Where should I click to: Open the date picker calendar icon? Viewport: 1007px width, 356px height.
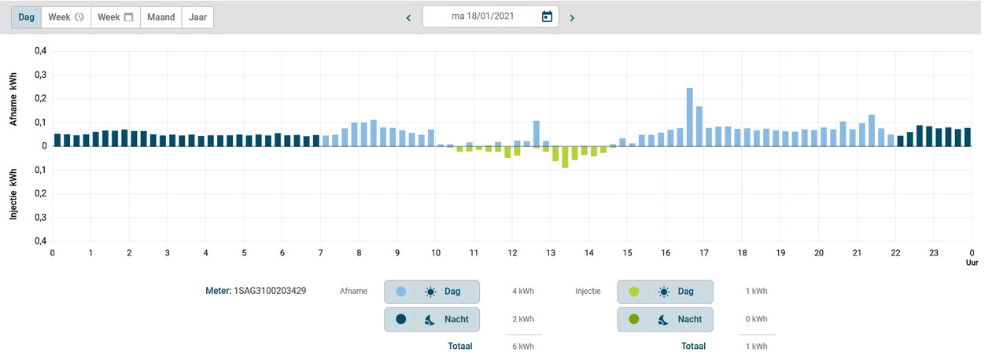pyautogui.click(x=547, y=17)
